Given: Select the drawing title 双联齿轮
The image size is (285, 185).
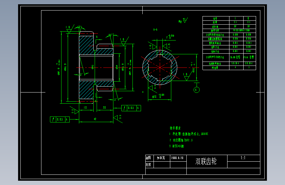Looking at the screenshot, I should tap(206, 161).
